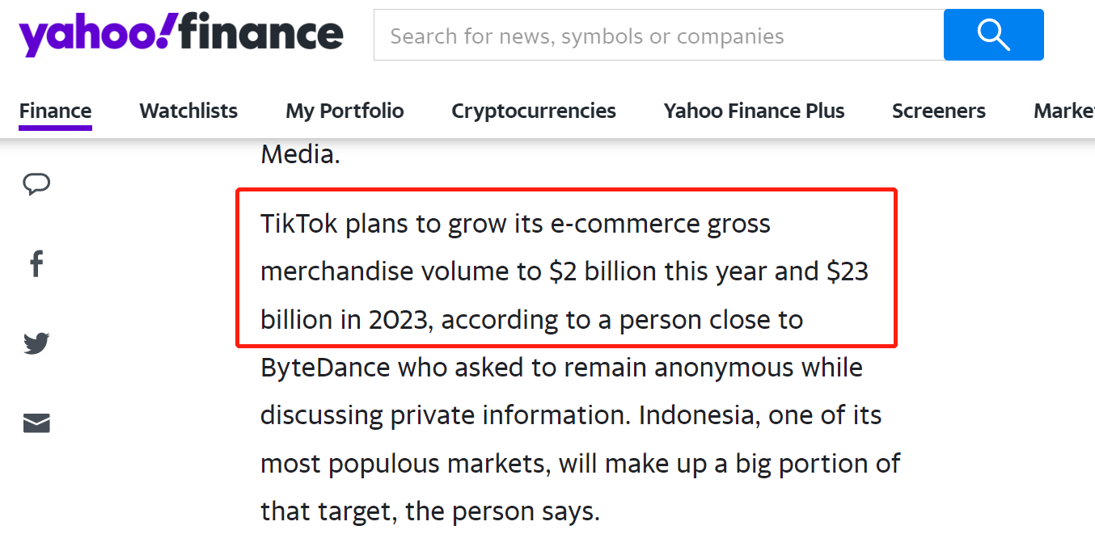Share the article via email envelope icon
This screenshot has height=551, width=1095.
coord(36,423)
